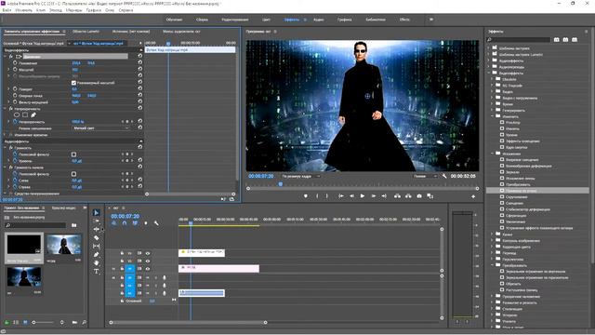The height and width of the screenshot is (335, 595).
Task: Click first filter icon in Effects panel
Action: click(557, 39)
